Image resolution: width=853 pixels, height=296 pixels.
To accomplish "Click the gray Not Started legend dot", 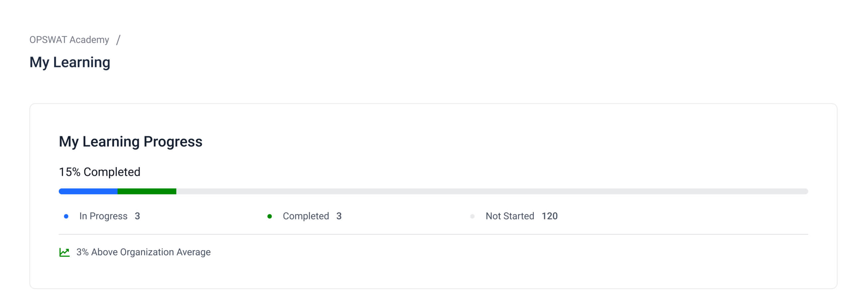I will pyautogui.click(x=472, y=216).
